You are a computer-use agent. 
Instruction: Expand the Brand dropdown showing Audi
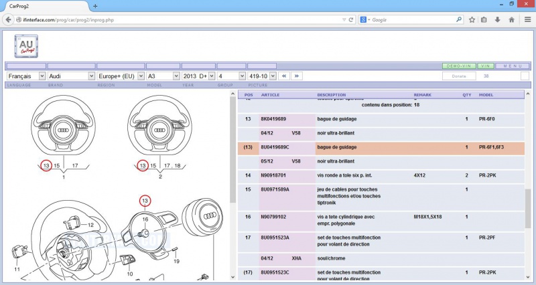point(72,76)
